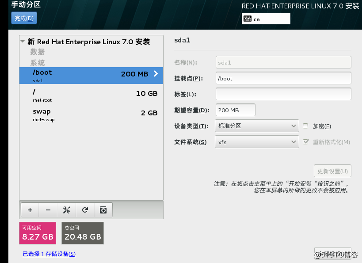Click the 数据 category label

(x=38, y=52)
